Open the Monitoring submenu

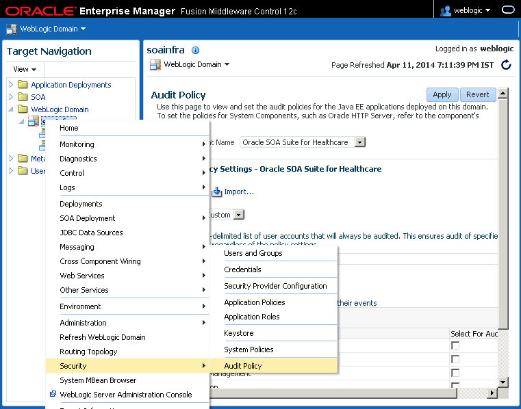point(127,144)
